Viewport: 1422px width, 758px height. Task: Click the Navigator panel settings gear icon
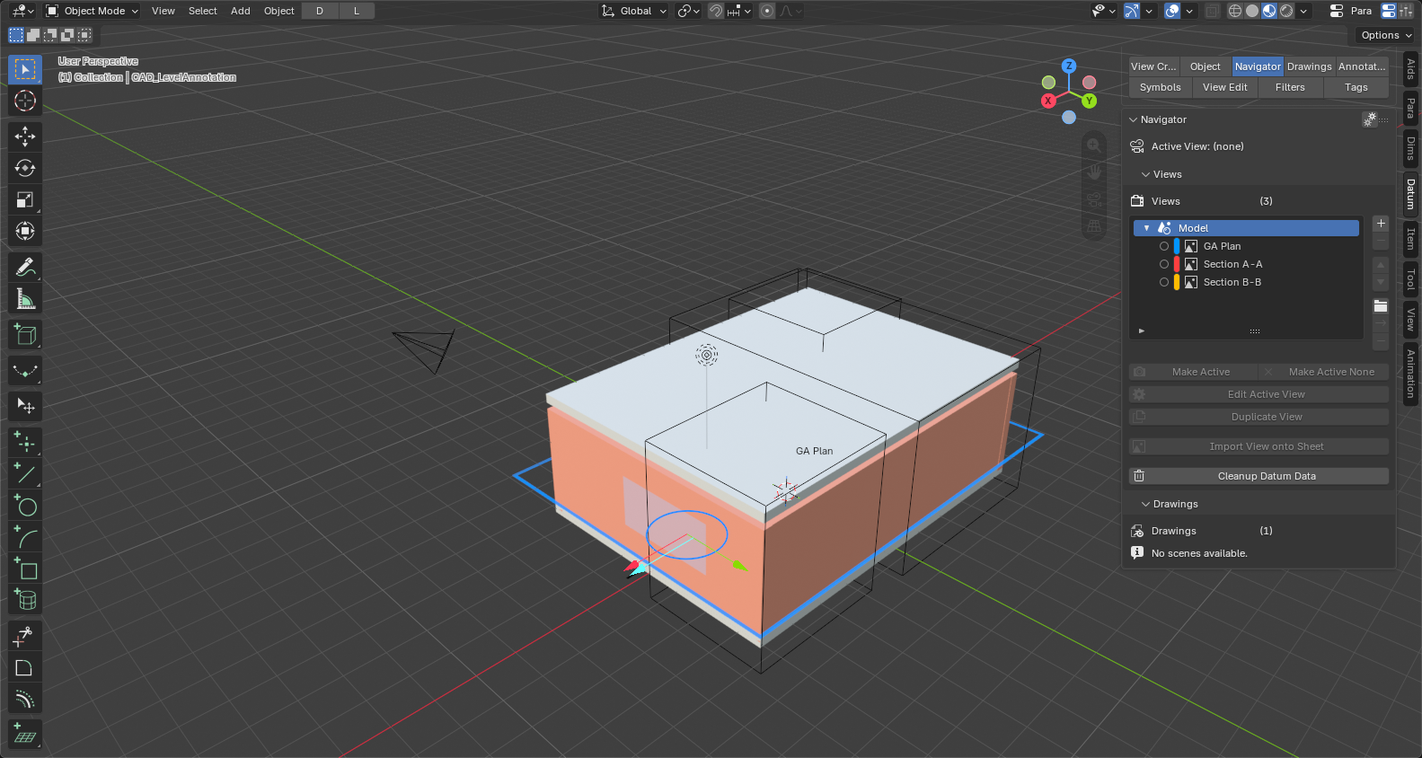[1370, 119]
